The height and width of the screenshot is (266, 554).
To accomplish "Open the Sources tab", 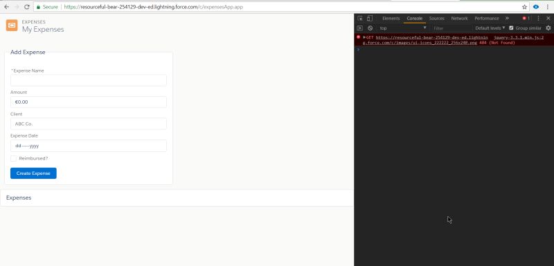I will (x=437, y=19).
